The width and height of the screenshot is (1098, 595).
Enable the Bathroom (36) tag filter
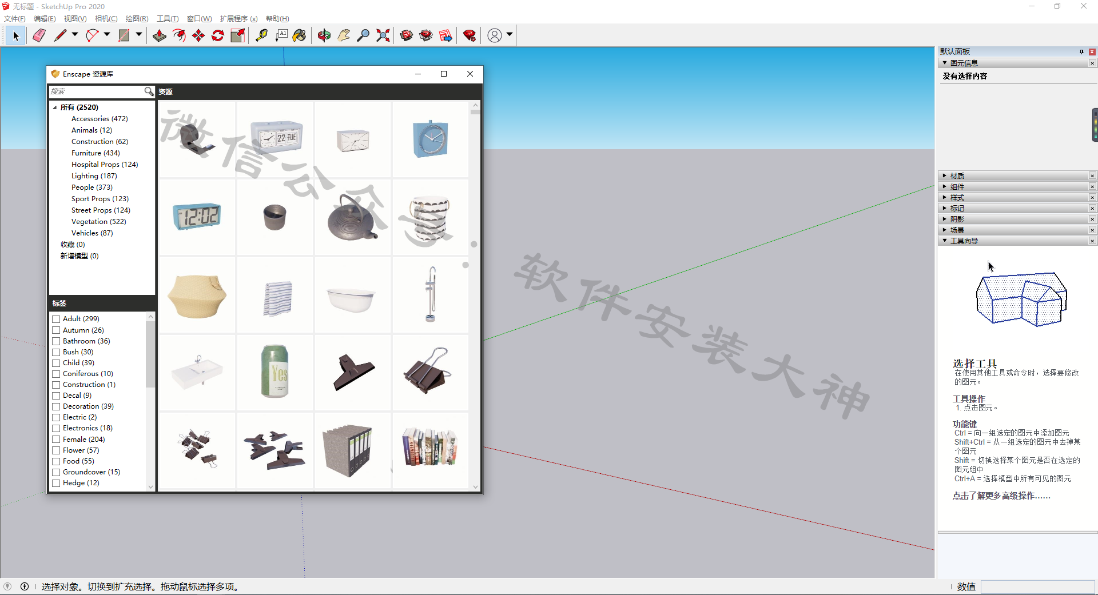tap(56, 341)
